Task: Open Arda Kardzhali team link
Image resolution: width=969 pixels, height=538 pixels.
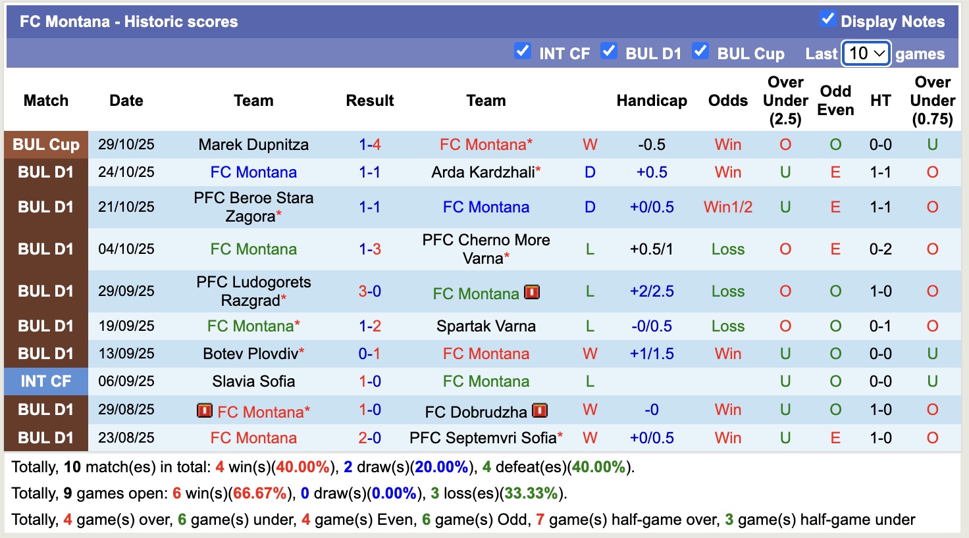Action: click(483, 172)
